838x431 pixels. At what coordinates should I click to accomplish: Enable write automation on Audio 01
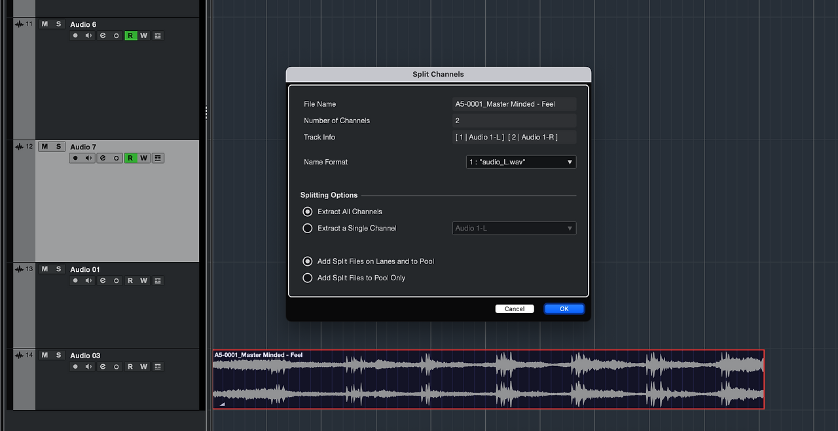tap(144, 280)
